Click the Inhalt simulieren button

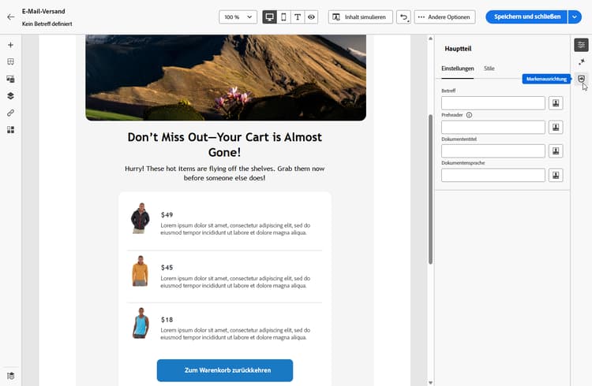(360, 17)
